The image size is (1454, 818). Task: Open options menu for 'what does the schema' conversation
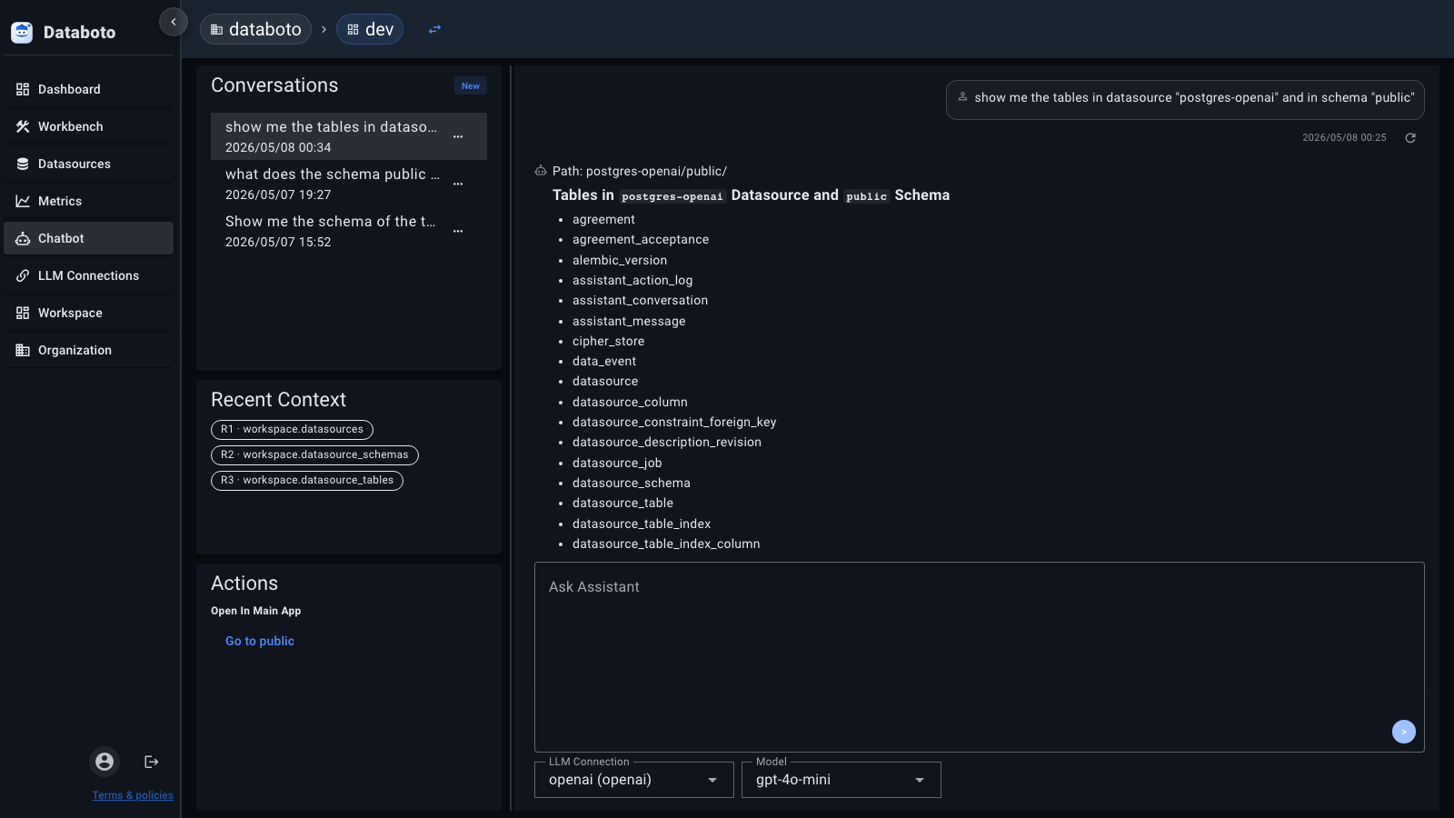pyautogui.click(x=458, y=184)
